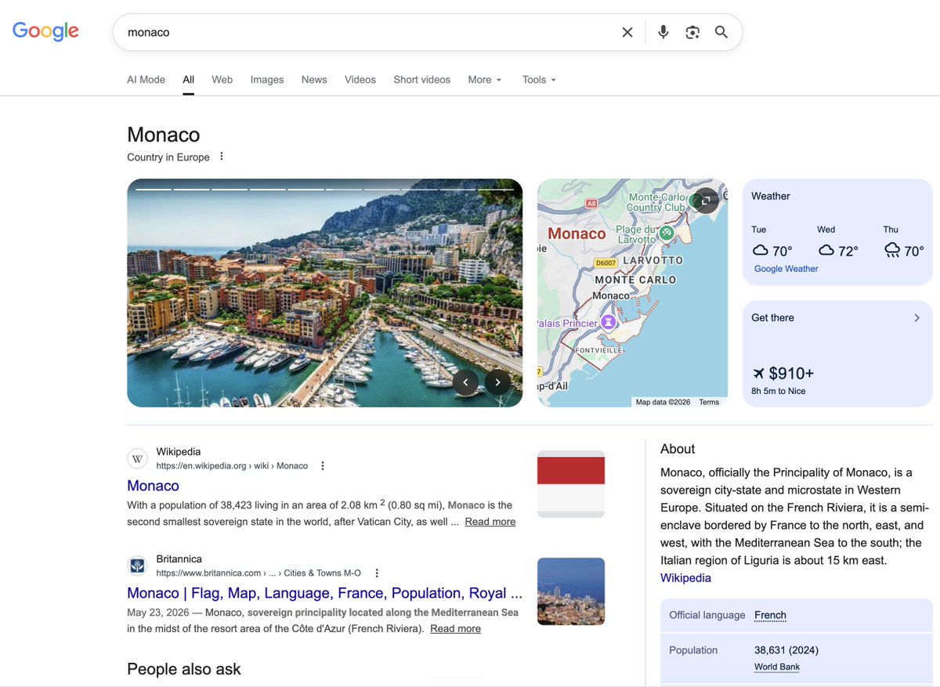Viewport: 940px width, 687px height.
Task: Open Get there arrow chevron
Action: [916, 318]
